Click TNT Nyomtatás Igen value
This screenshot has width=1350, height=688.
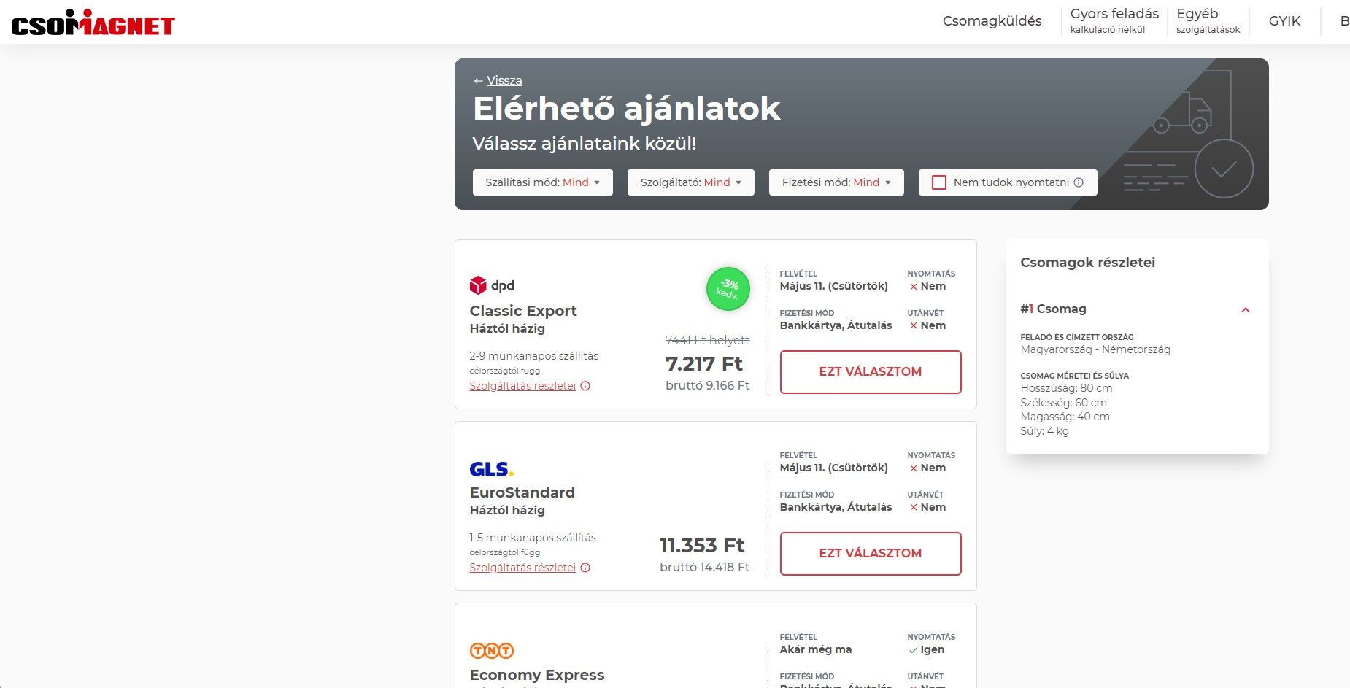(926, 649)
